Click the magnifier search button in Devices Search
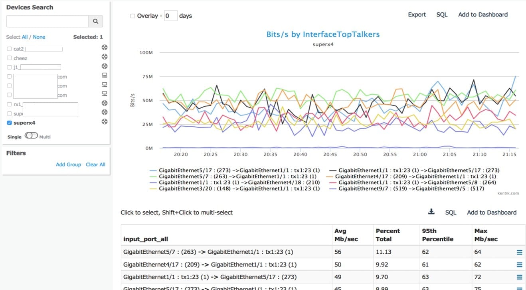Viewport: 526px width, 290px height. (95, 21)
